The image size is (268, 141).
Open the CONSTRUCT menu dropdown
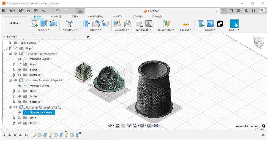pyautogui.click(x=166, y=30)
